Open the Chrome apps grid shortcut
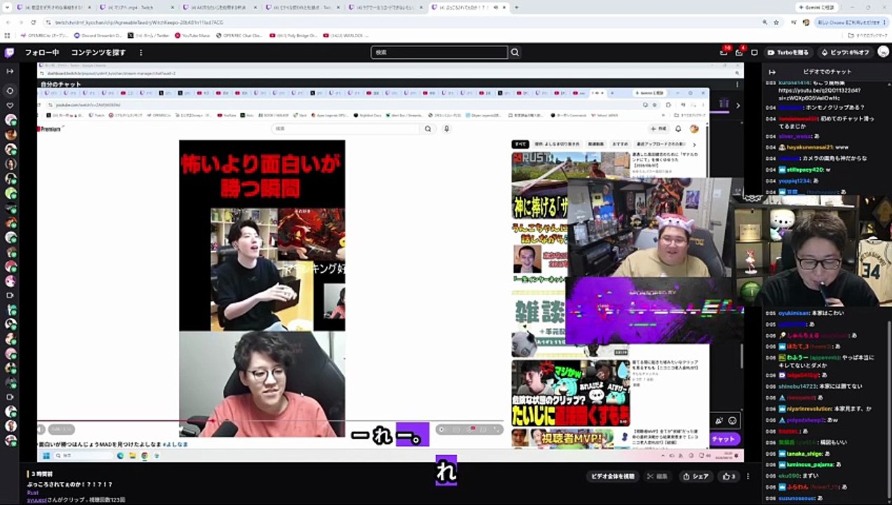 [x=8, y=35]
